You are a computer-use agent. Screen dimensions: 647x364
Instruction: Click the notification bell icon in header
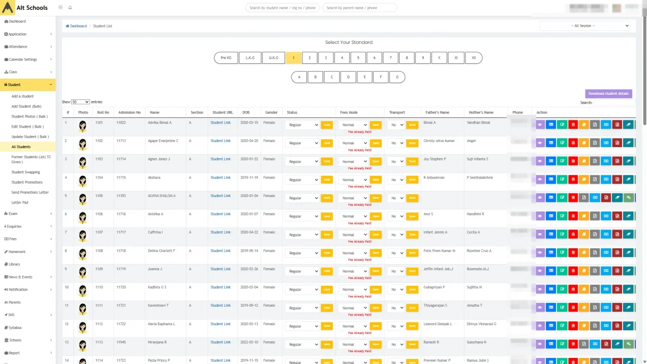click(70, 7)
